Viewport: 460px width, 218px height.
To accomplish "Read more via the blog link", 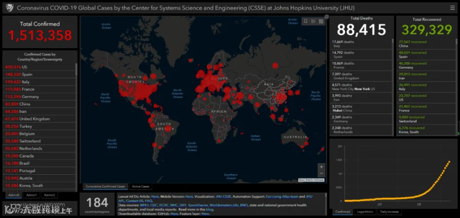I will point(210,209).
